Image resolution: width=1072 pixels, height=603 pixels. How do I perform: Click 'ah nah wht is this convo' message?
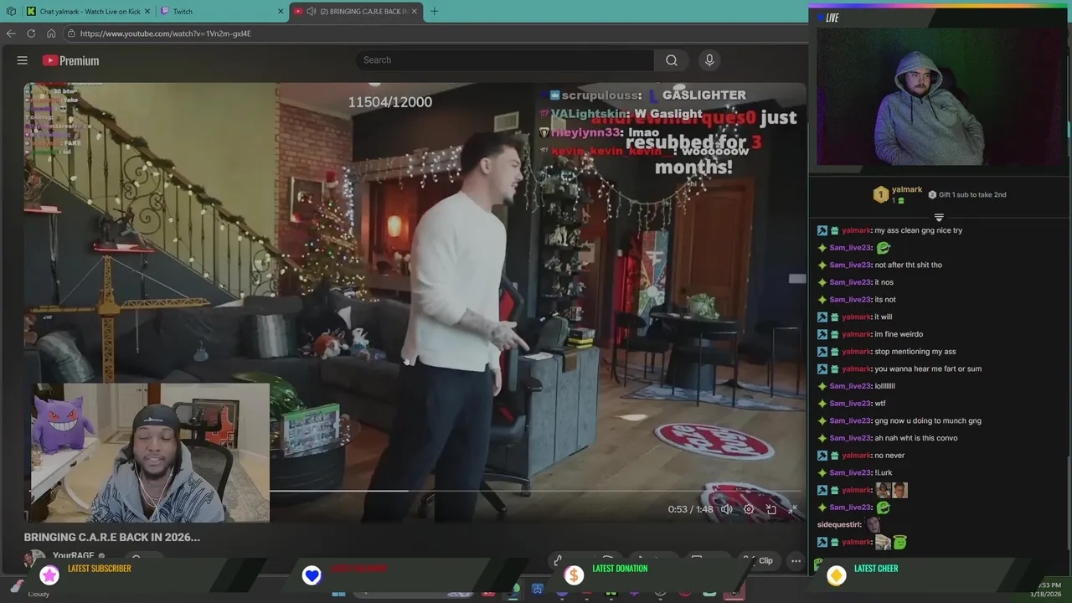[915, 438]
